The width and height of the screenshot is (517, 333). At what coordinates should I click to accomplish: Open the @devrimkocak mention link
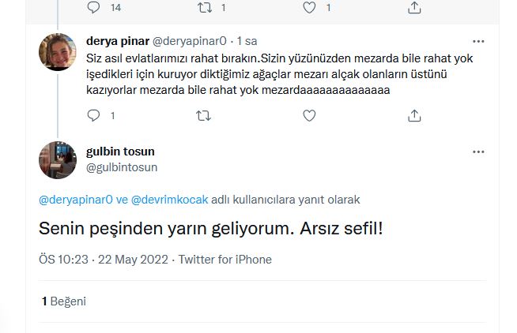169,200
